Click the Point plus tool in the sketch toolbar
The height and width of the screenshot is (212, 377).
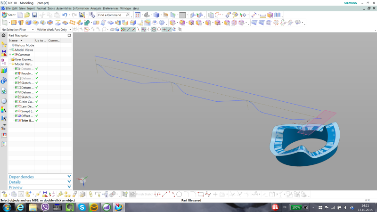coord(215,194)
